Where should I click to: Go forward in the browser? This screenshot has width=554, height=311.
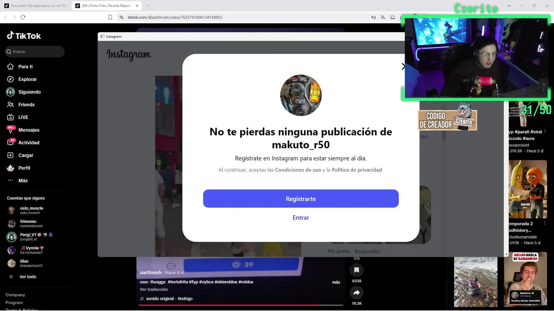[x=14, y=17]
